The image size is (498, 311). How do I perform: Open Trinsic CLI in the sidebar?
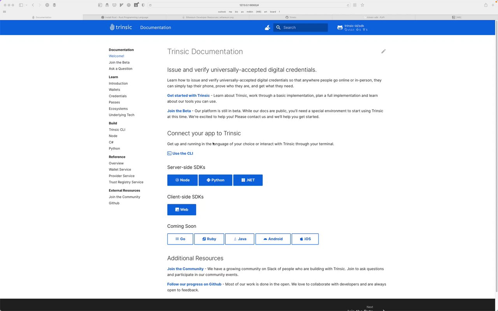tap(117, 129)
